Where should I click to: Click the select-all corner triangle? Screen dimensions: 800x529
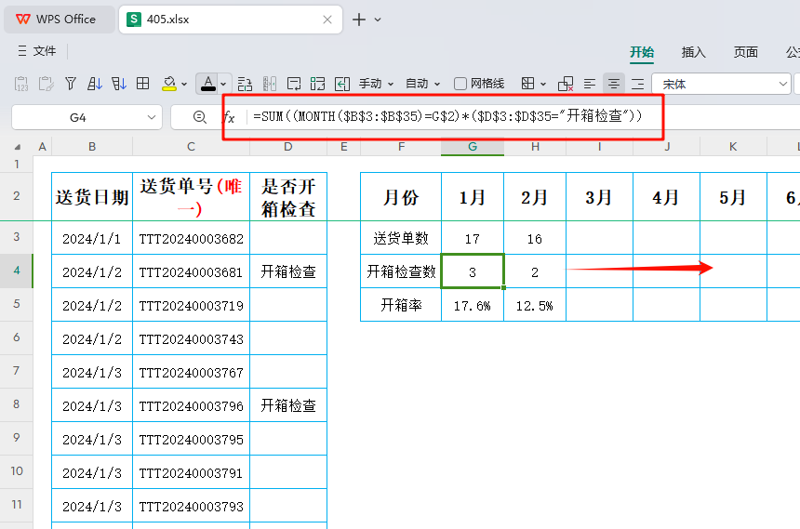18,147
